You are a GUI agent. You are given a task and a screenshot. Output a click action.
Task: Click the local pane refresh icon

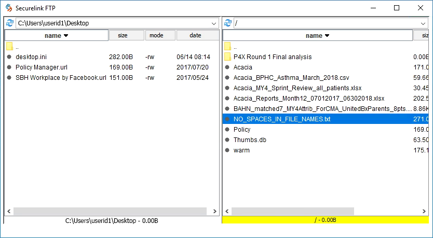click(9, 23)
